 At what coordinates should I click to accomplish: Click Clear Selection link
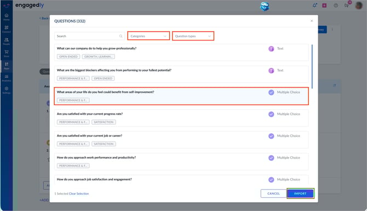pos(79,194)
